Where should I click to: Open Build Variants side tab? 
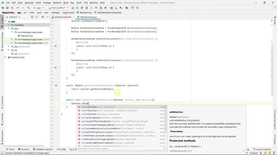point(2,137)
